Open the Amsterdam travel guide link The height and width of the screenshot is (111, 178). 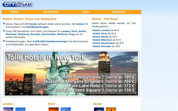point(49,34)
